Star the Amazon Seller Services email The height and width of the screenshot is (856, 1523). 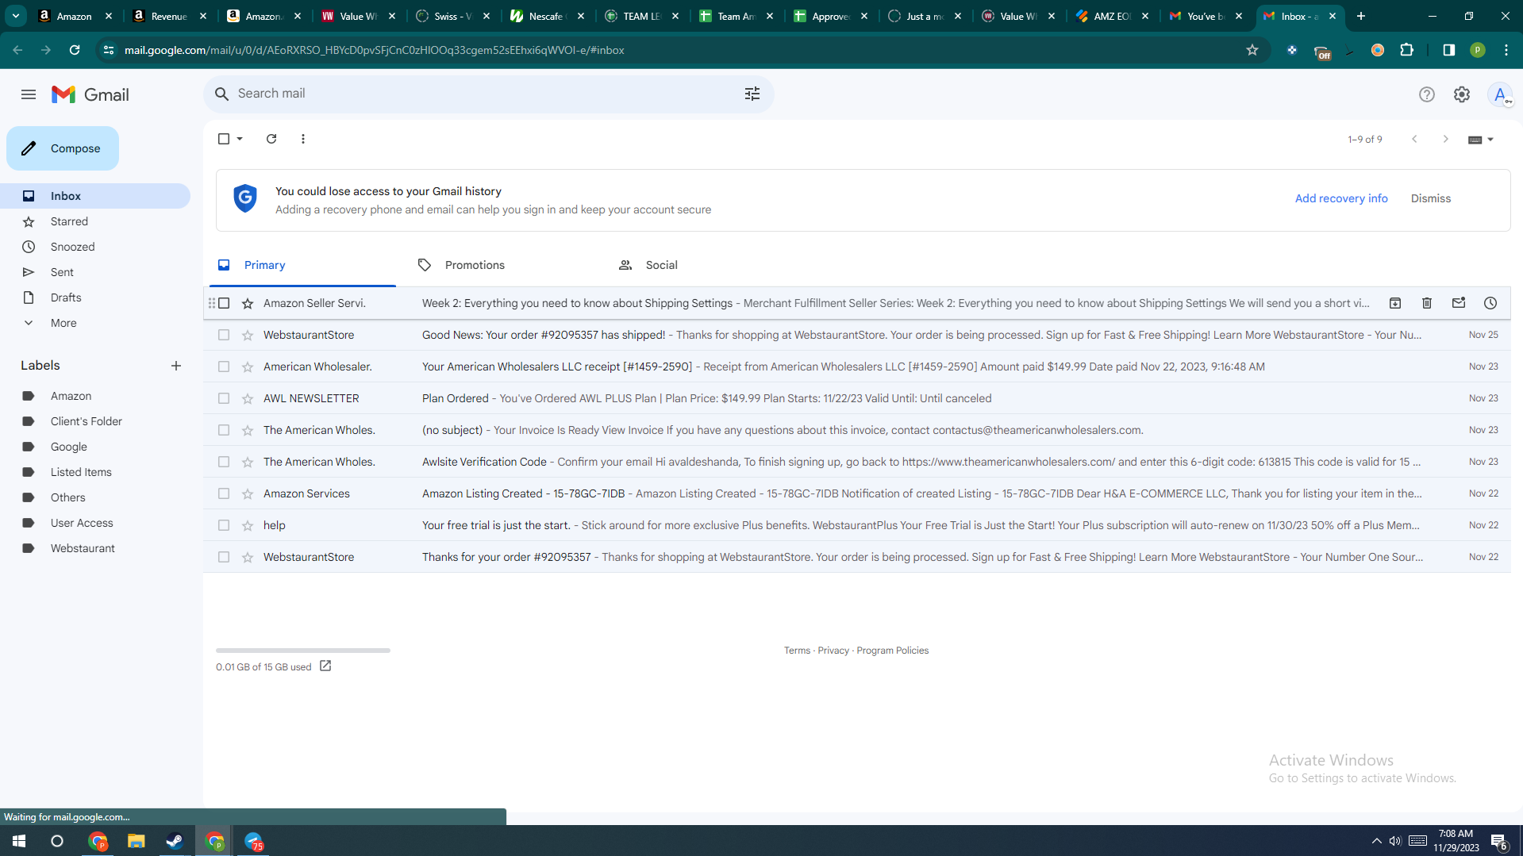point(248,303)
